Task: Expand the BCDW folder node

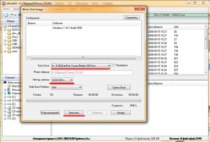Action: point(5,30)
